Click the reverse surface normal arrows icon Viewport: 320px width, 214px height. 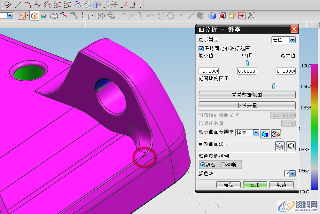tap(280, 146)
